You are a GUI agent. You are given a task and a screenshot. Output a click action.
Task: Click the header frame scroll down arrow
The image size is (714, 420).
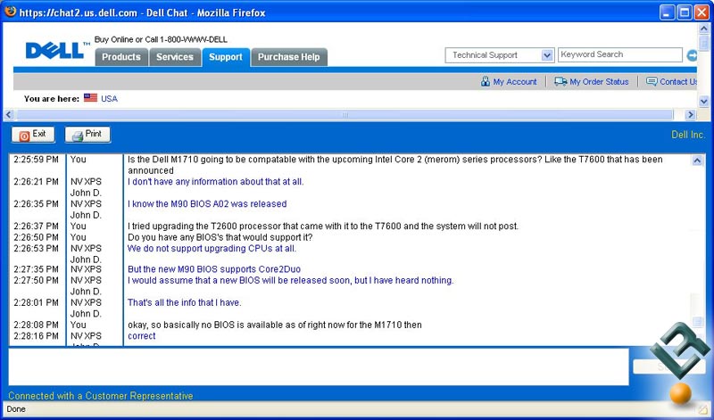click(x=703, y=101)
